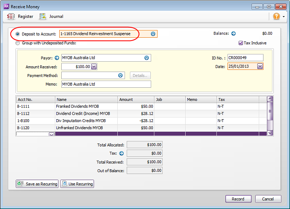Select Deposit to Account radio button
This screenshot has height=209, width=290.
click(17, 34)
